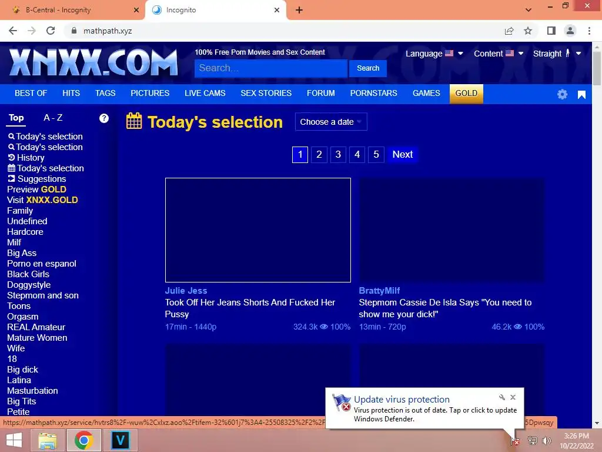Open the BEST OF menu
Screen dimensions: 602x452
point(31,94)
